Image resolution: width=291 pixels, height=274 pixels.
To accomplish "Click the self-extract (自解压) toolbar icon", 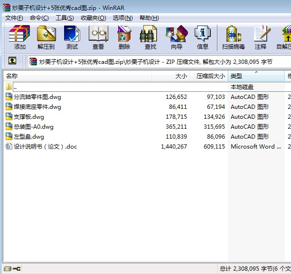I will click(286, 34).
